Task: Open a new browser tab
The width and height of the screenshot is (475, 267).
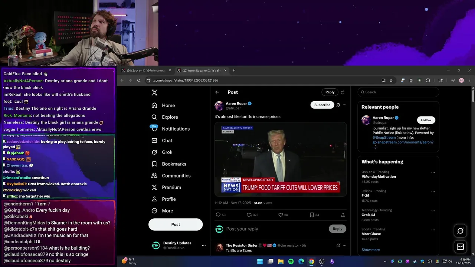Action: pyautogui.click(x=233, y=70)
